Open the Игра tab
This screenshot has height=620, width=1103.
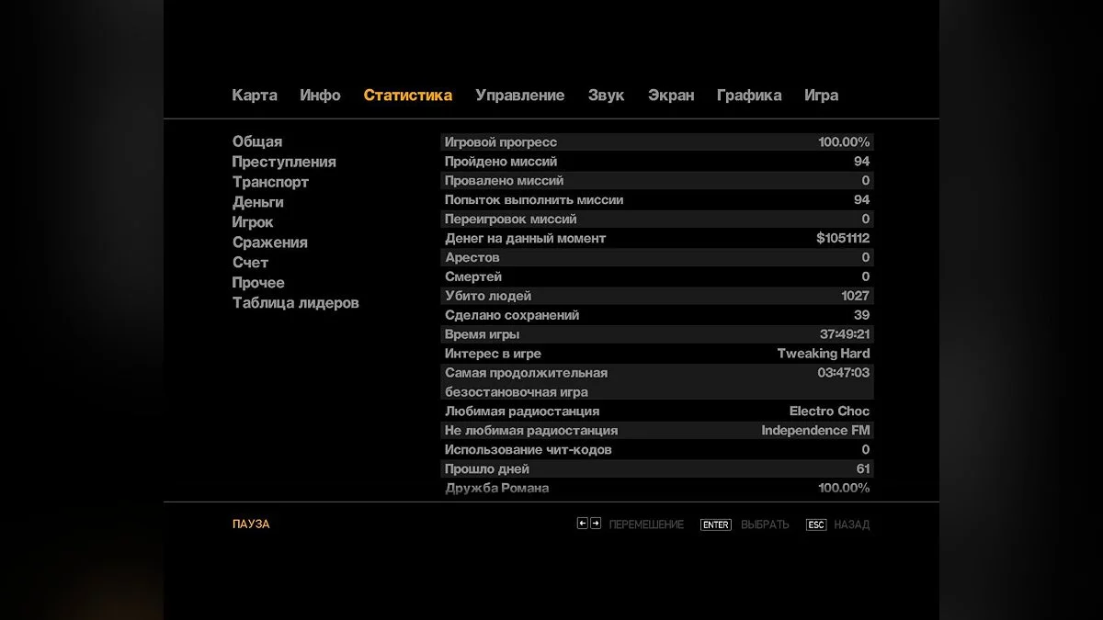(821, 95)
